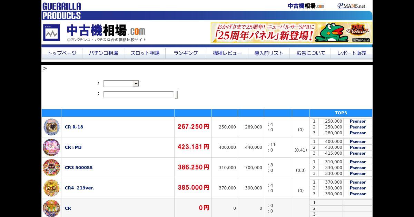Open the search filter dropdown
Viewport: 414px width, 217px height.
121,83
